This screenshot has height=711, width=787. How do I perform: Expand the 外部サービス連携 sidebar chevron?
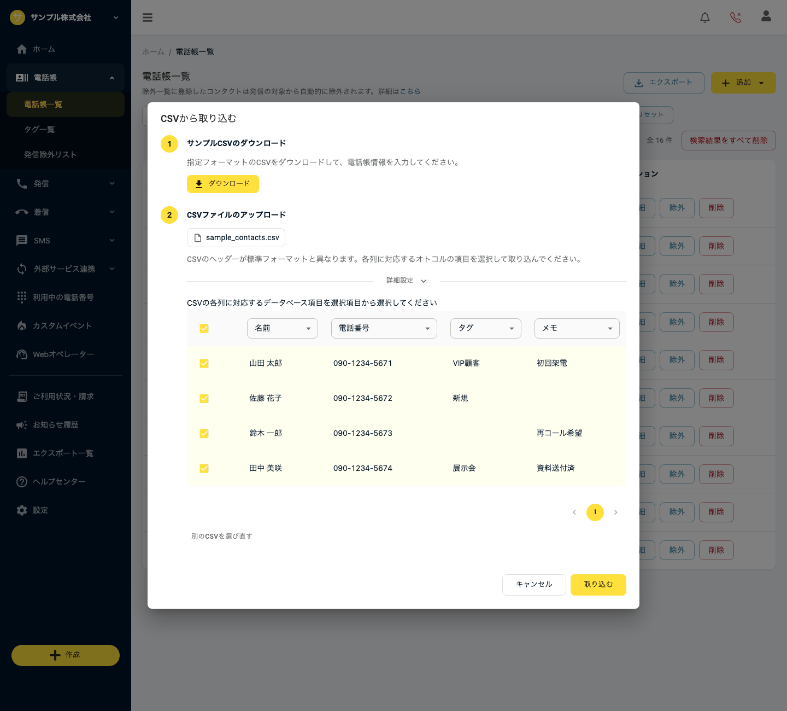112,269
